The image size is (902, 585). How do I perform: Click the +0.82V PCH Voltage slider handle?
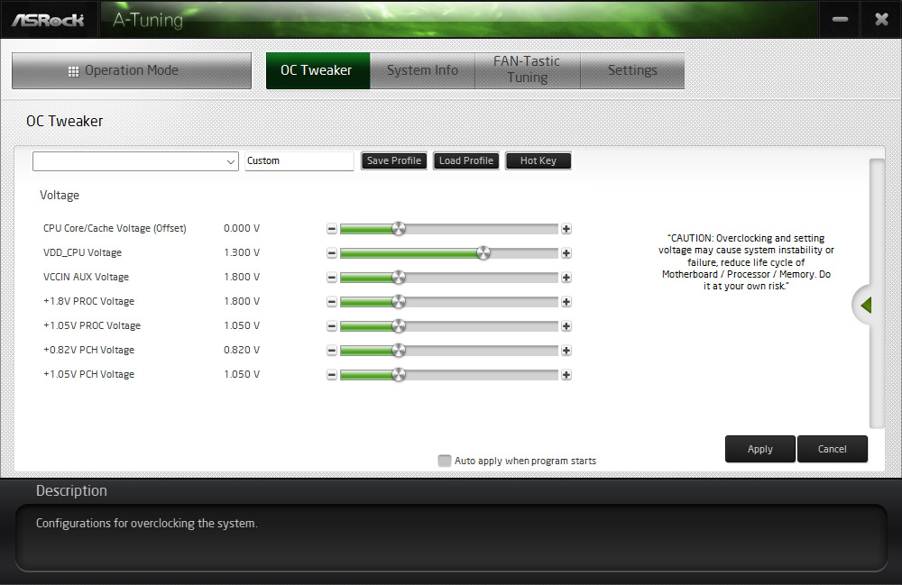399,351
